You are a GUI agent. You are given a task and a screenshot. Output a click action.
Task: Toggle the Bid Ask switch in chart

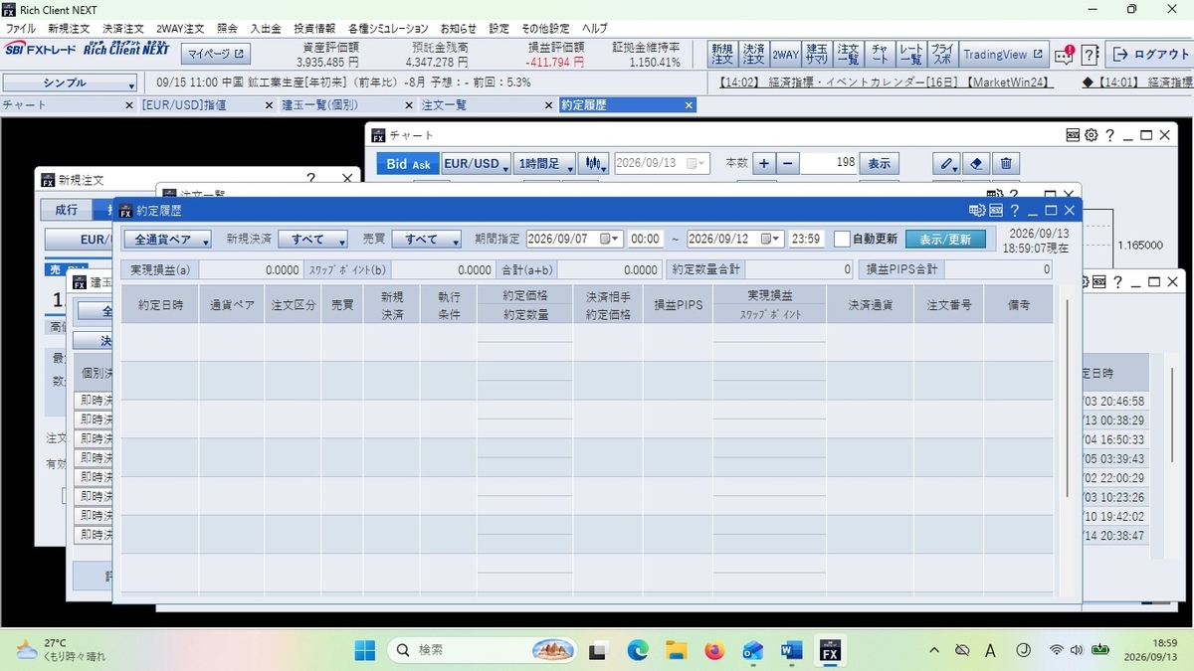pyautogui.click(x=408, y=164)
